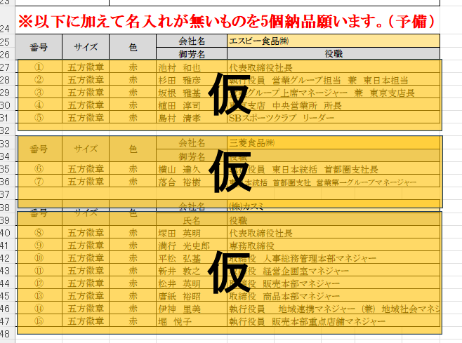
Task: Select 取締役 経営企画室マネジャー cell
Action: tap(334, 271)
